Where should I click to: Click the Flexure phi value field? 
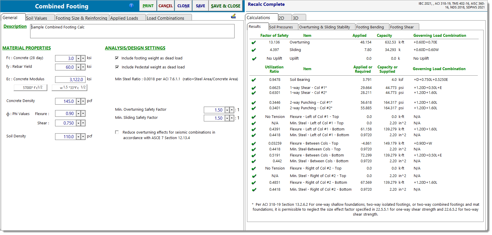coord(65,114)
